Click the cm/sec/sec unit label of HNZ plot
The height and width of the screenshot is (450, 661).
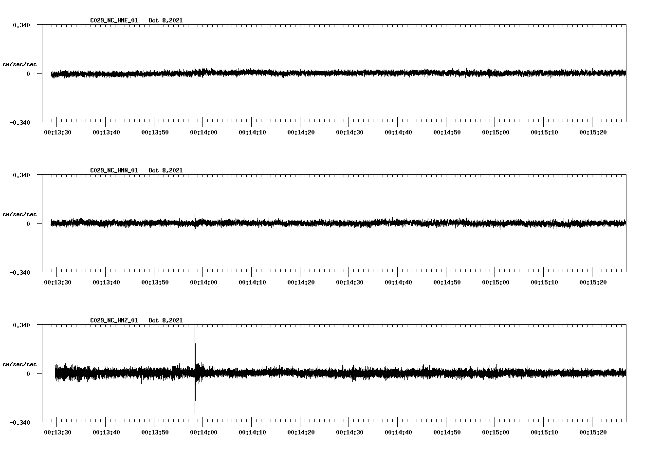19,364
